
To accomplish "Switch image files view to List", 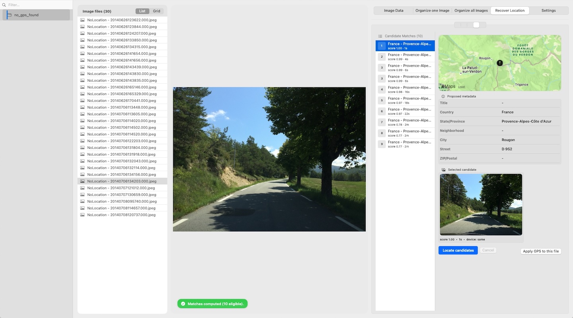I will (x=142, y=11).
